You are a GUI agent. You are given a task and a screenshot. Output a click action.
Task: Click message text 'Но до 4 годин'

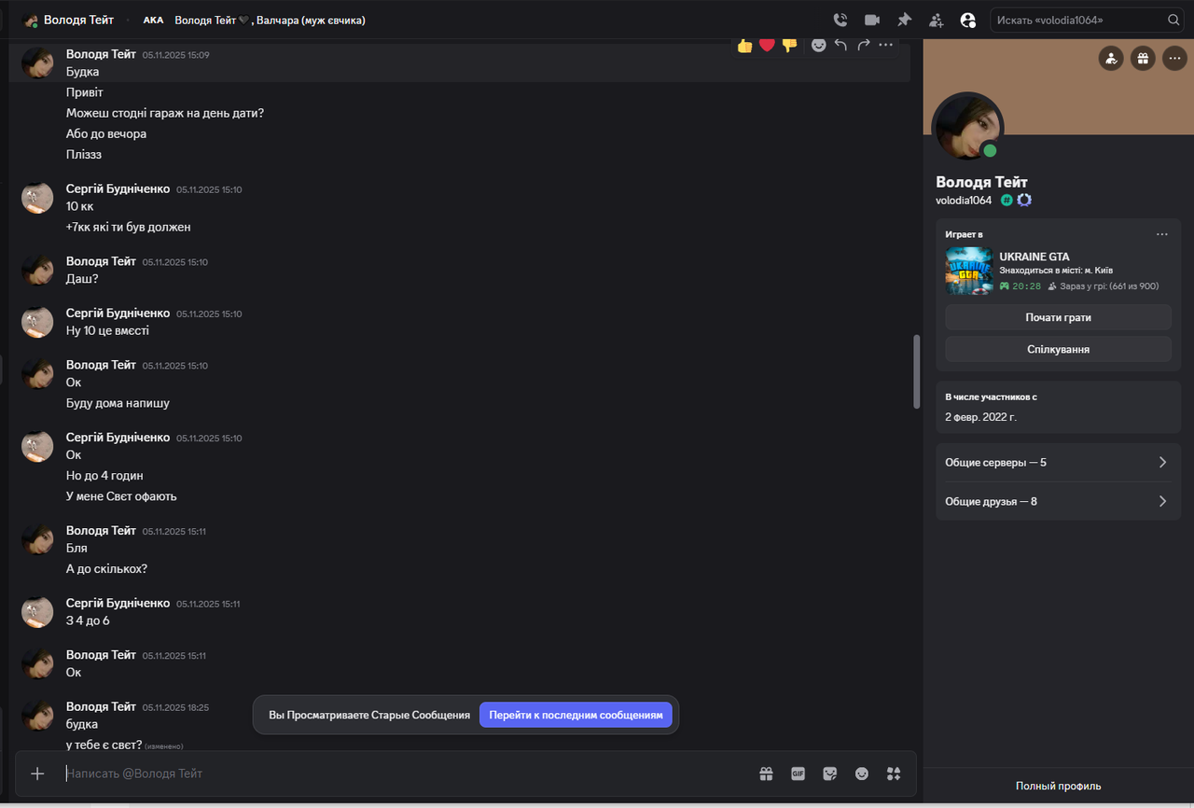104,476
